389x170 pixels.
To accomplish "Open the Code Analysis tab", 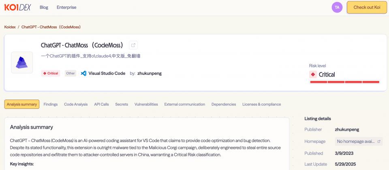I will click(76, 104).
